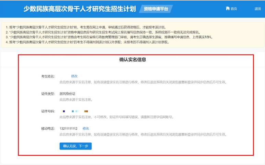Click the 少数民族高层次骨干人才研究生招生计划 site title
Screen dimensions: 265x165
click(x=80, y=9)
